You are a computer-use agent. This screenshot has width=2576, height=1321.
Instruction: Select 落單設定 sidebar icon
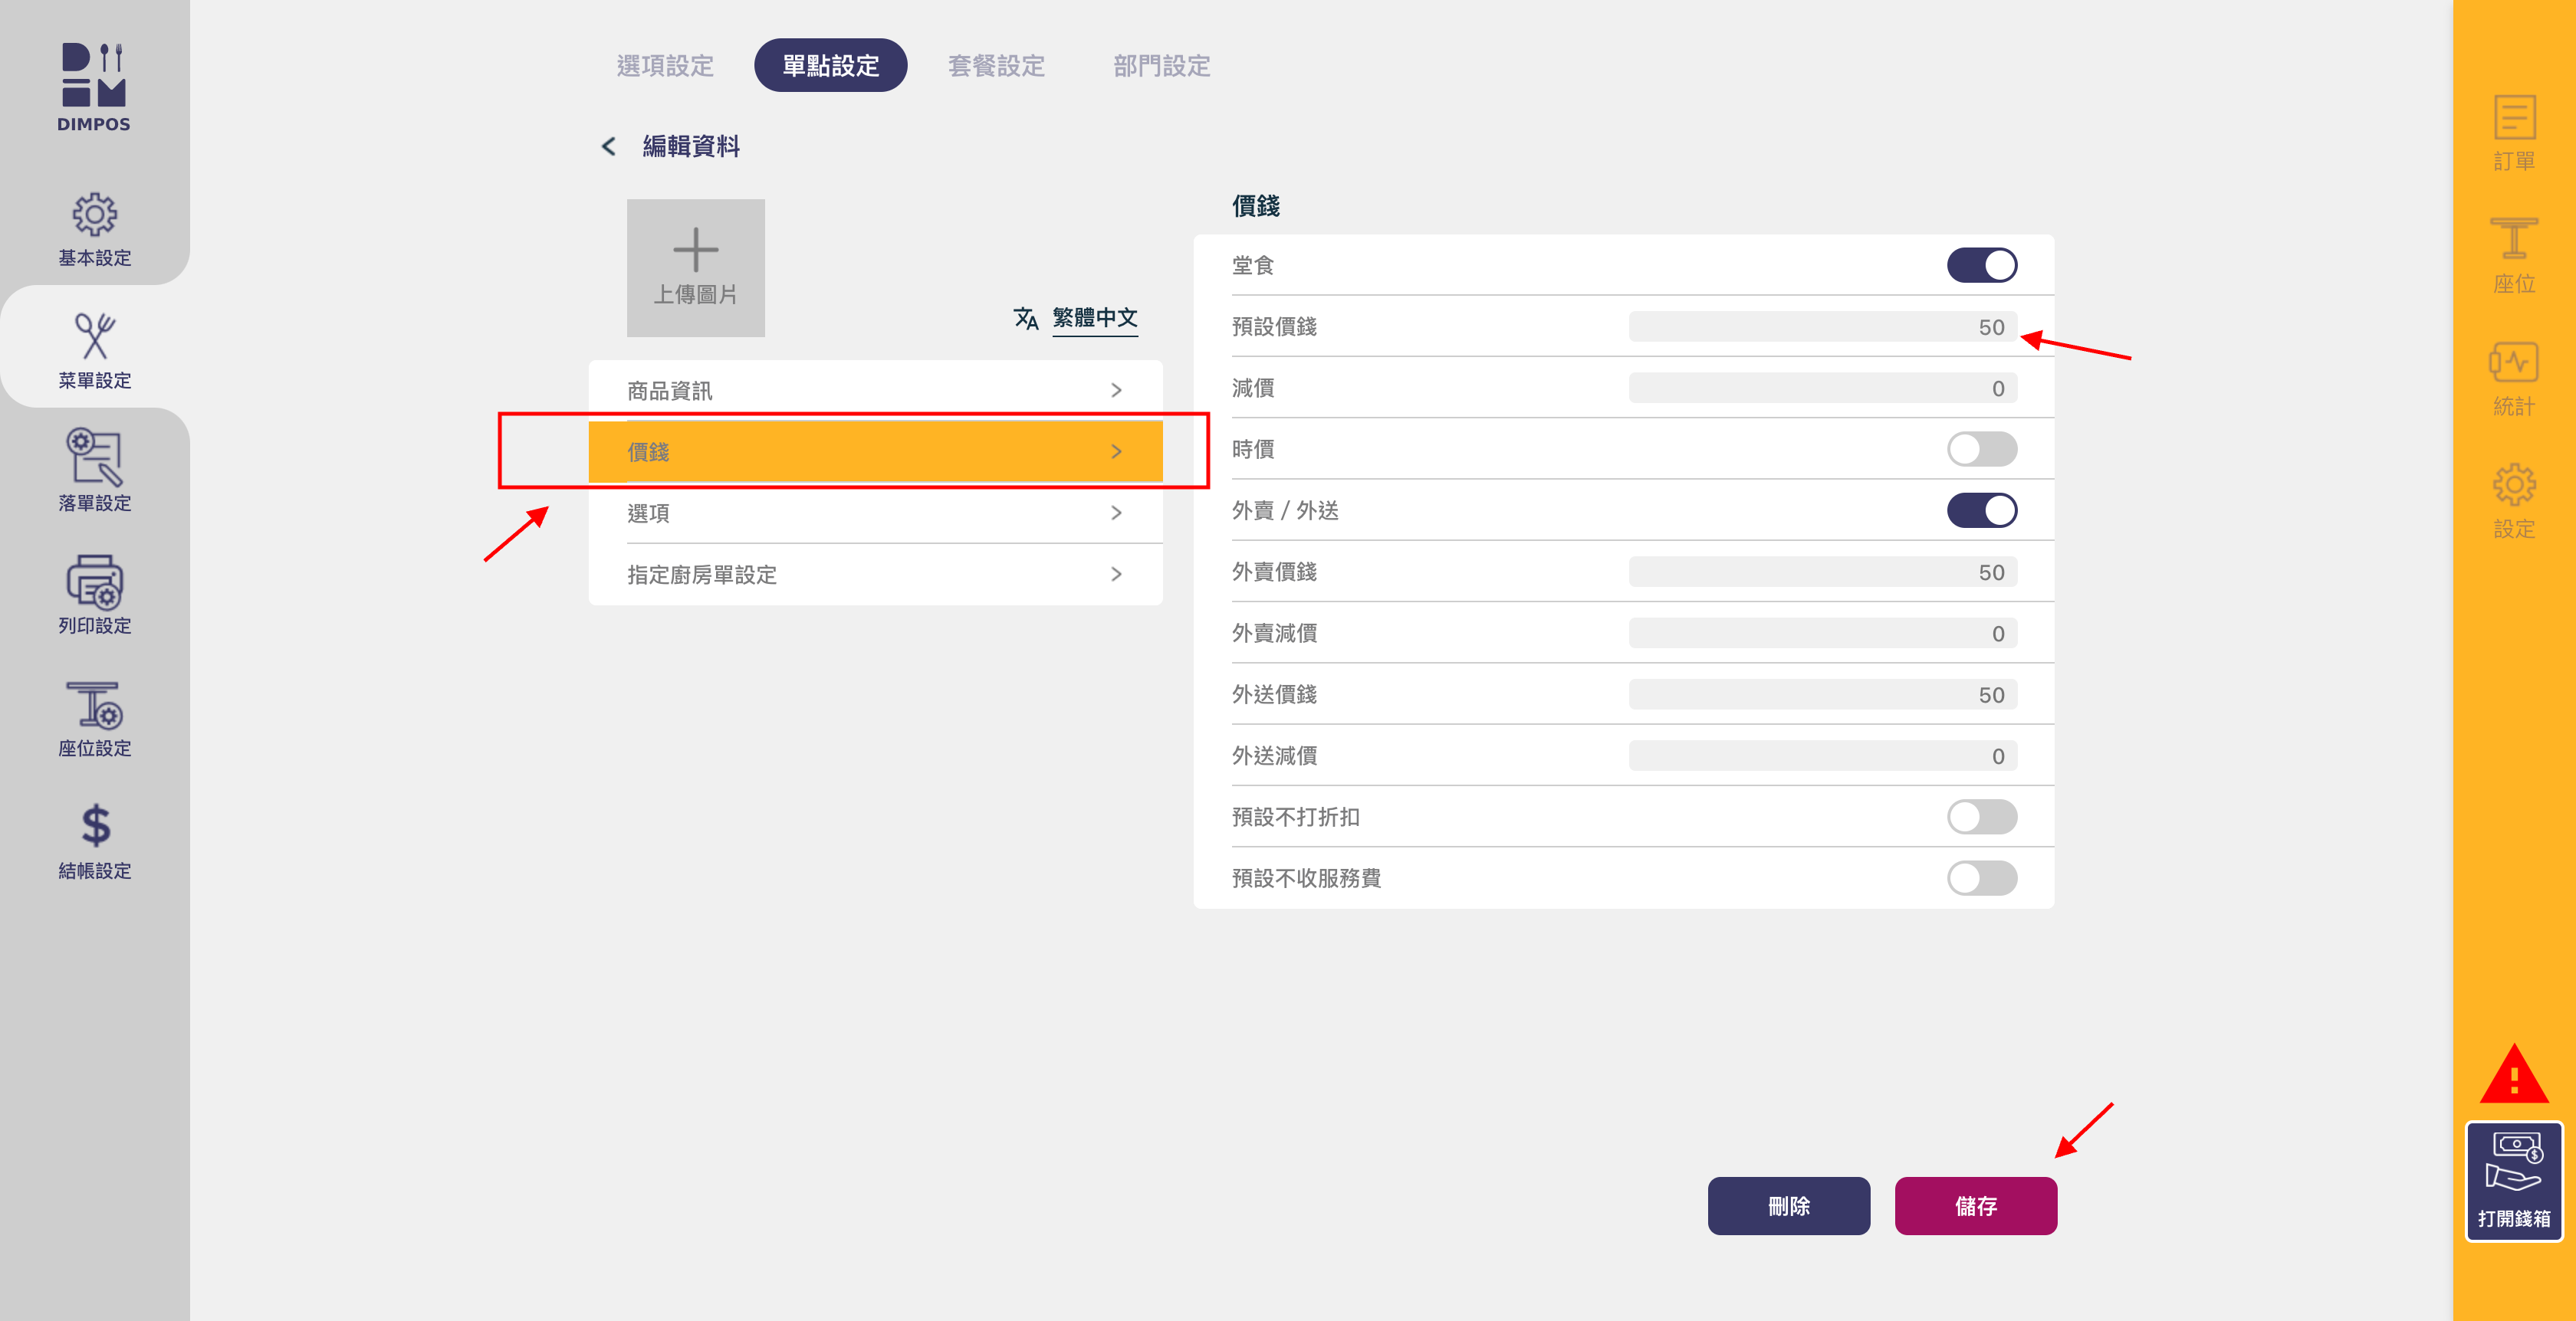pos(94,457)
